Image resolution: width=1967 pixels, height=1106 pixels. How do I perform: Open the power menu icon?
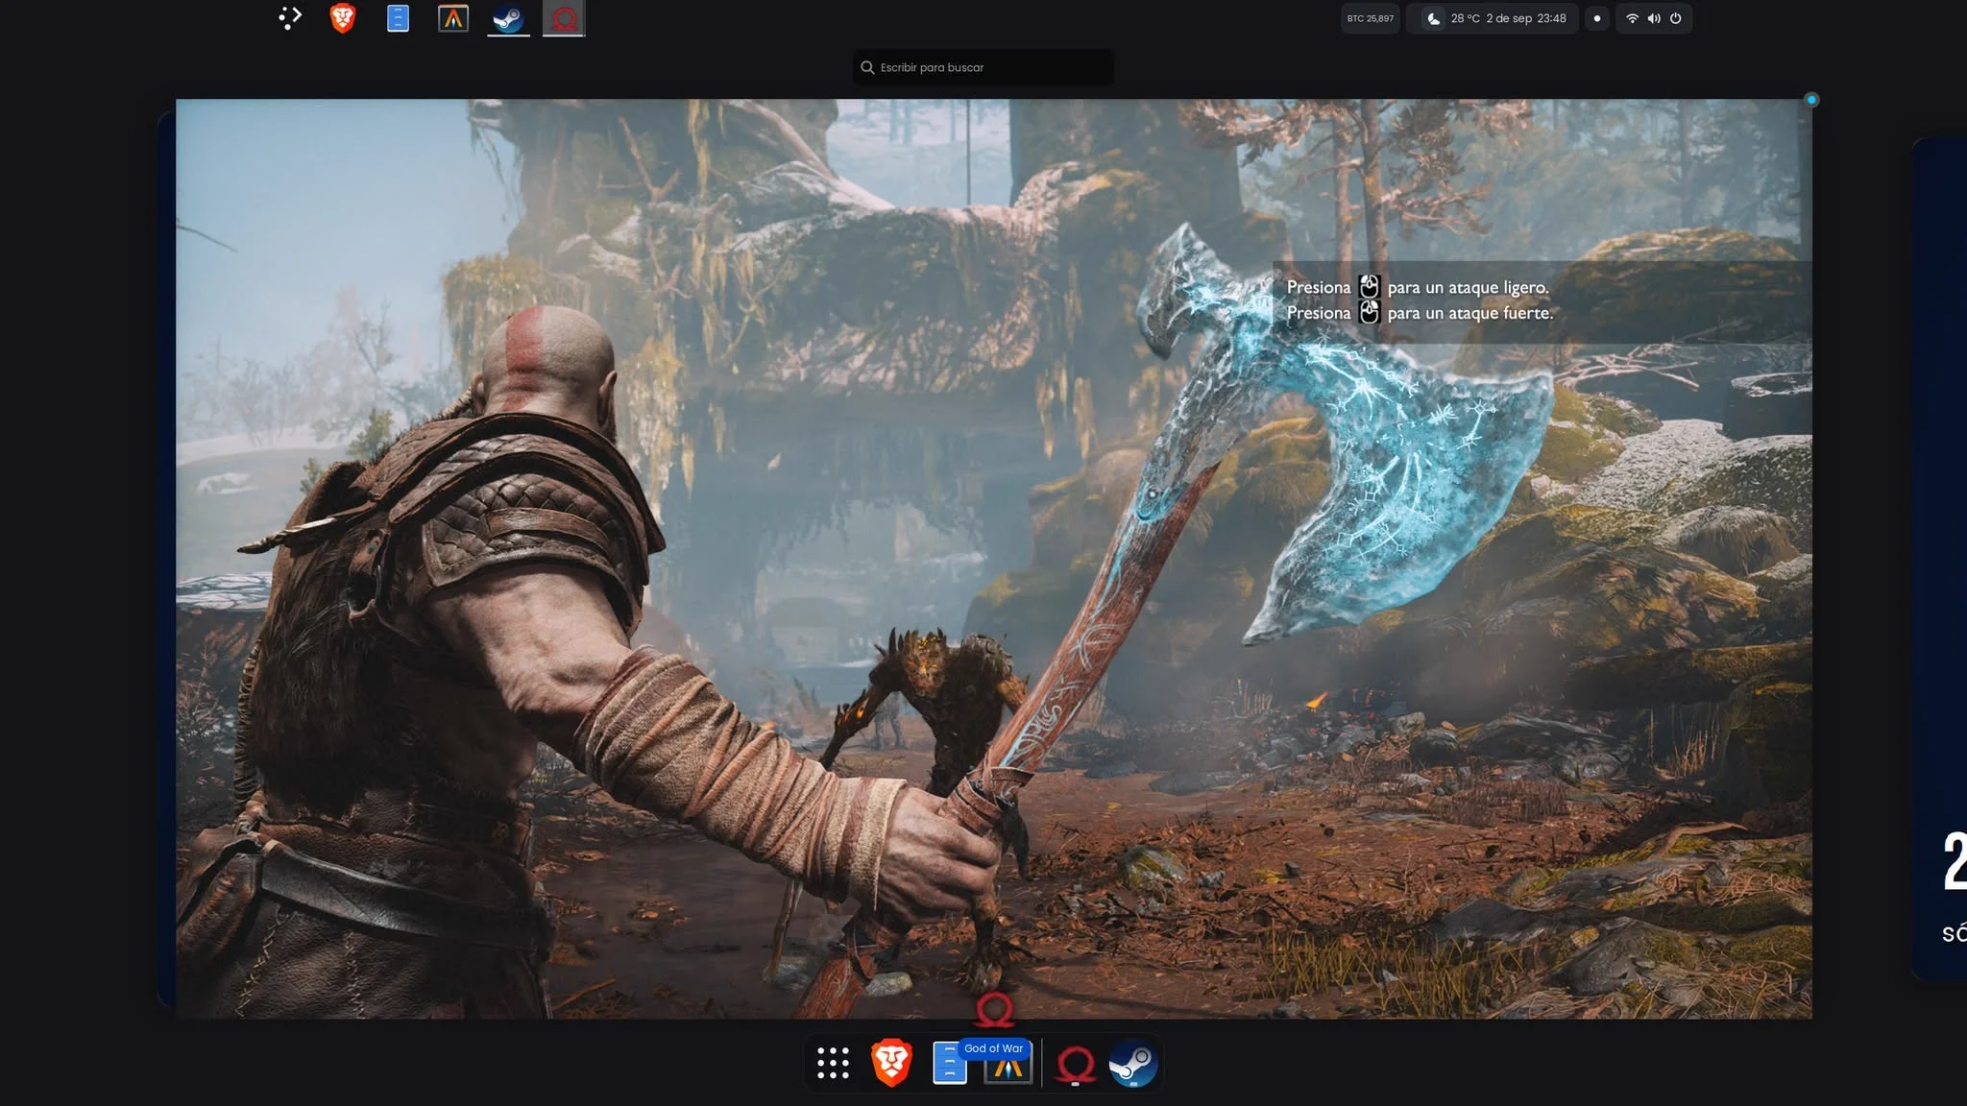pyautogui.click(x=1676, y=18)
